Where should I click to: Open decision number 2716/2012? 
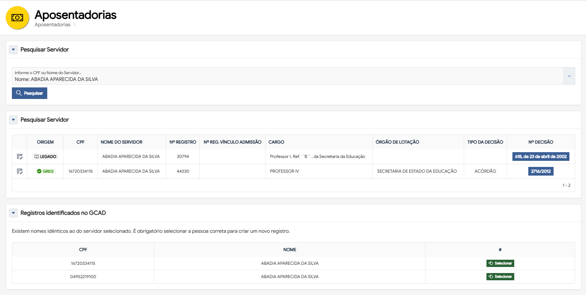click(541, 171)
